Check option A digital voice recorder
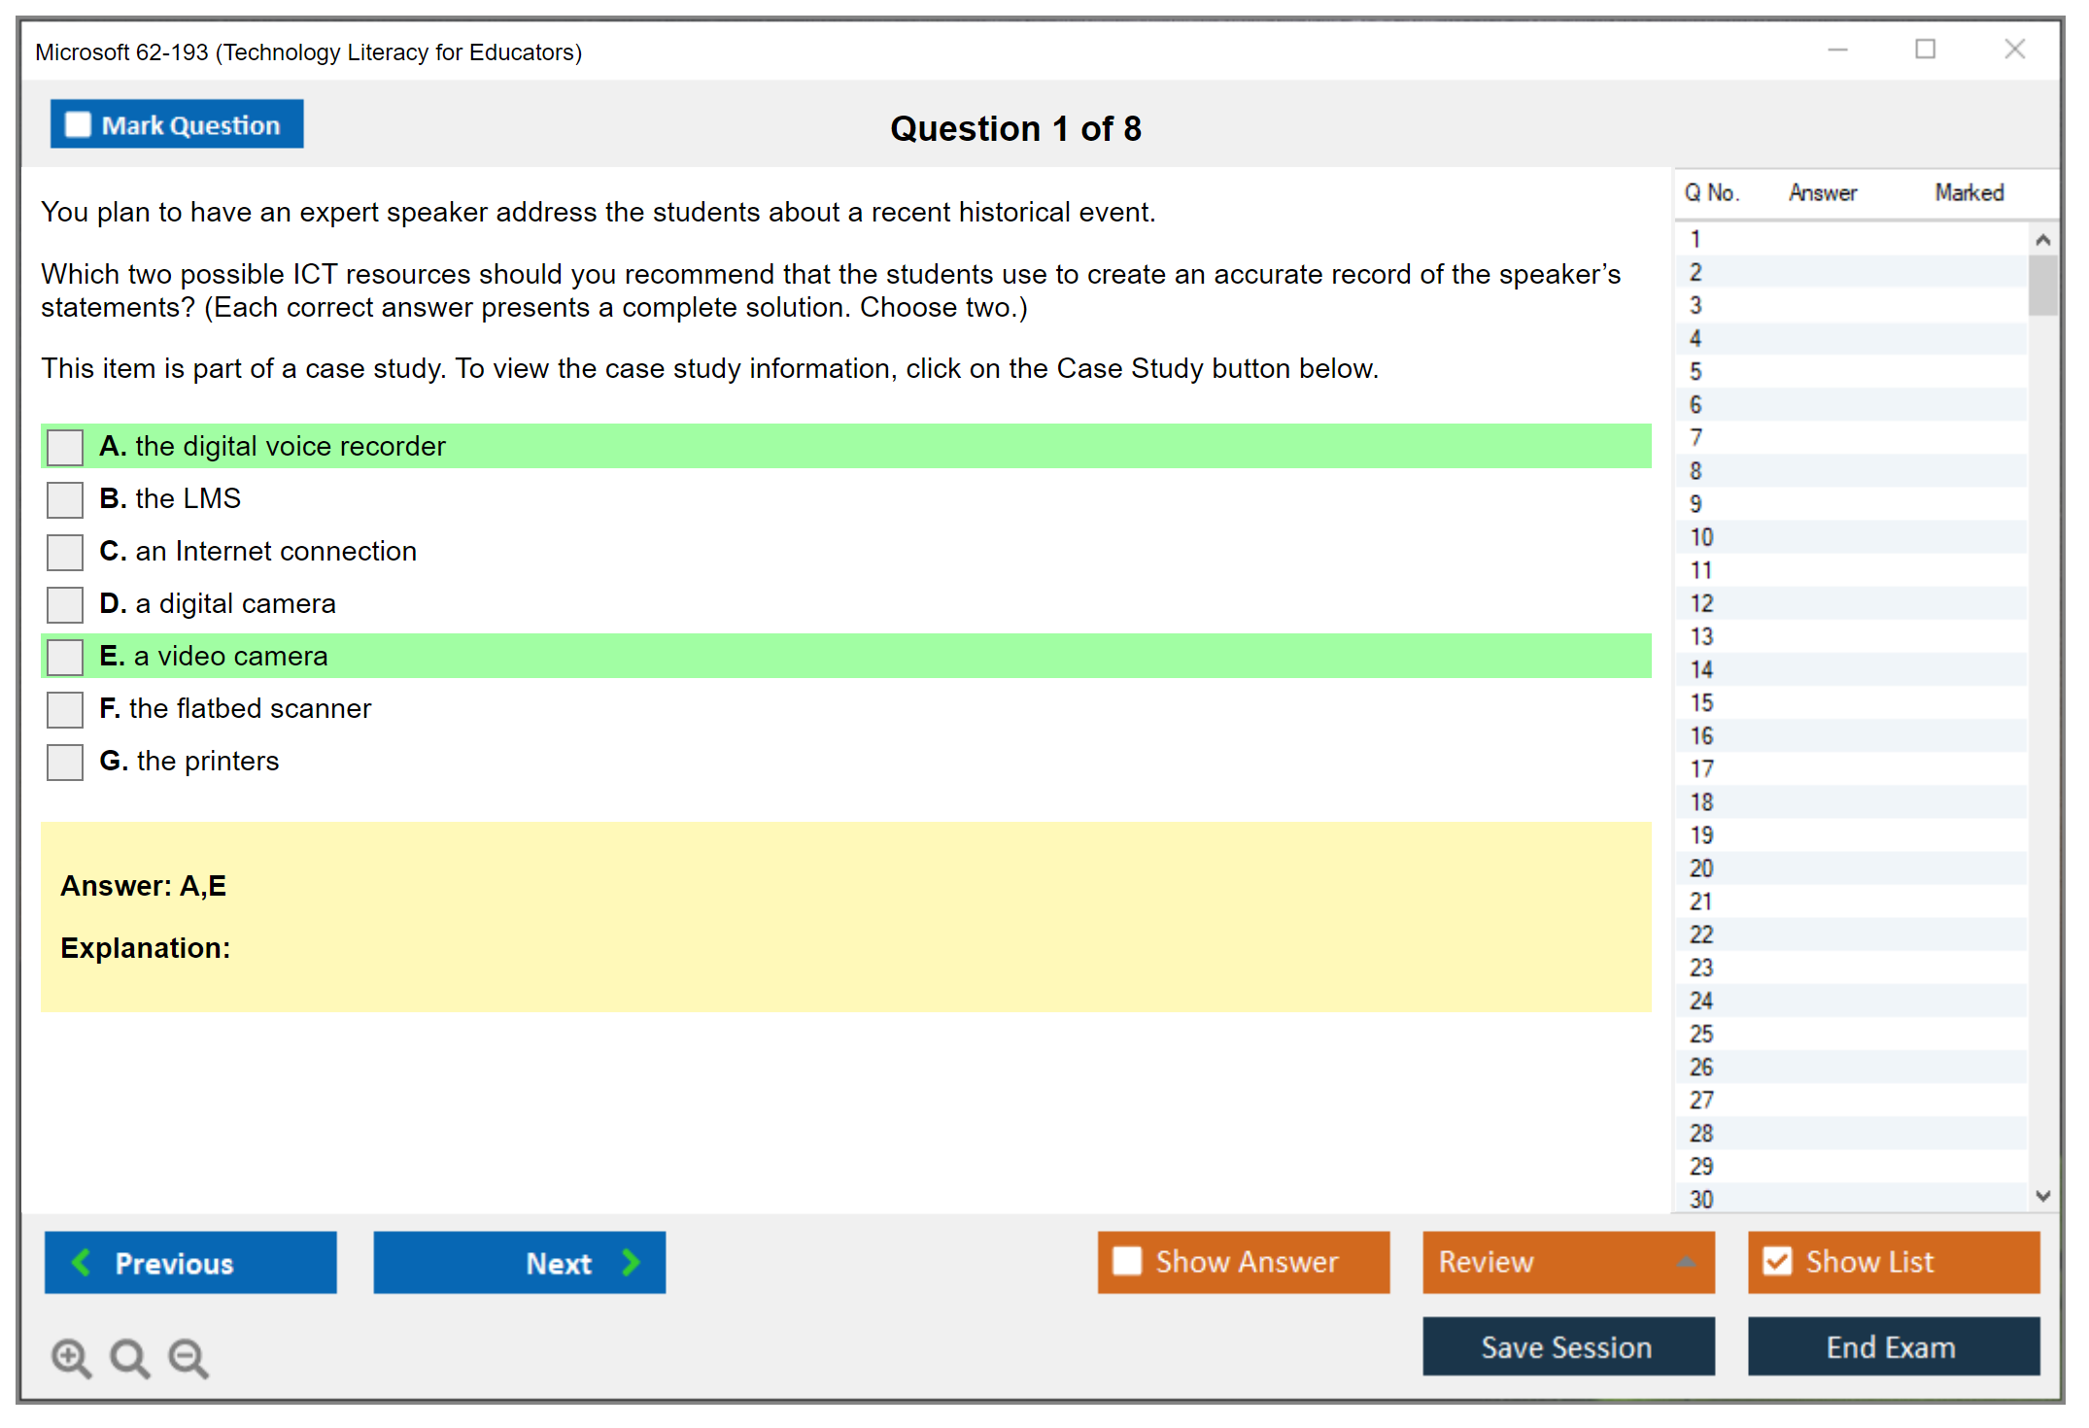The height and width of the screenshot is (1428, 2089). tap(65, 447)
